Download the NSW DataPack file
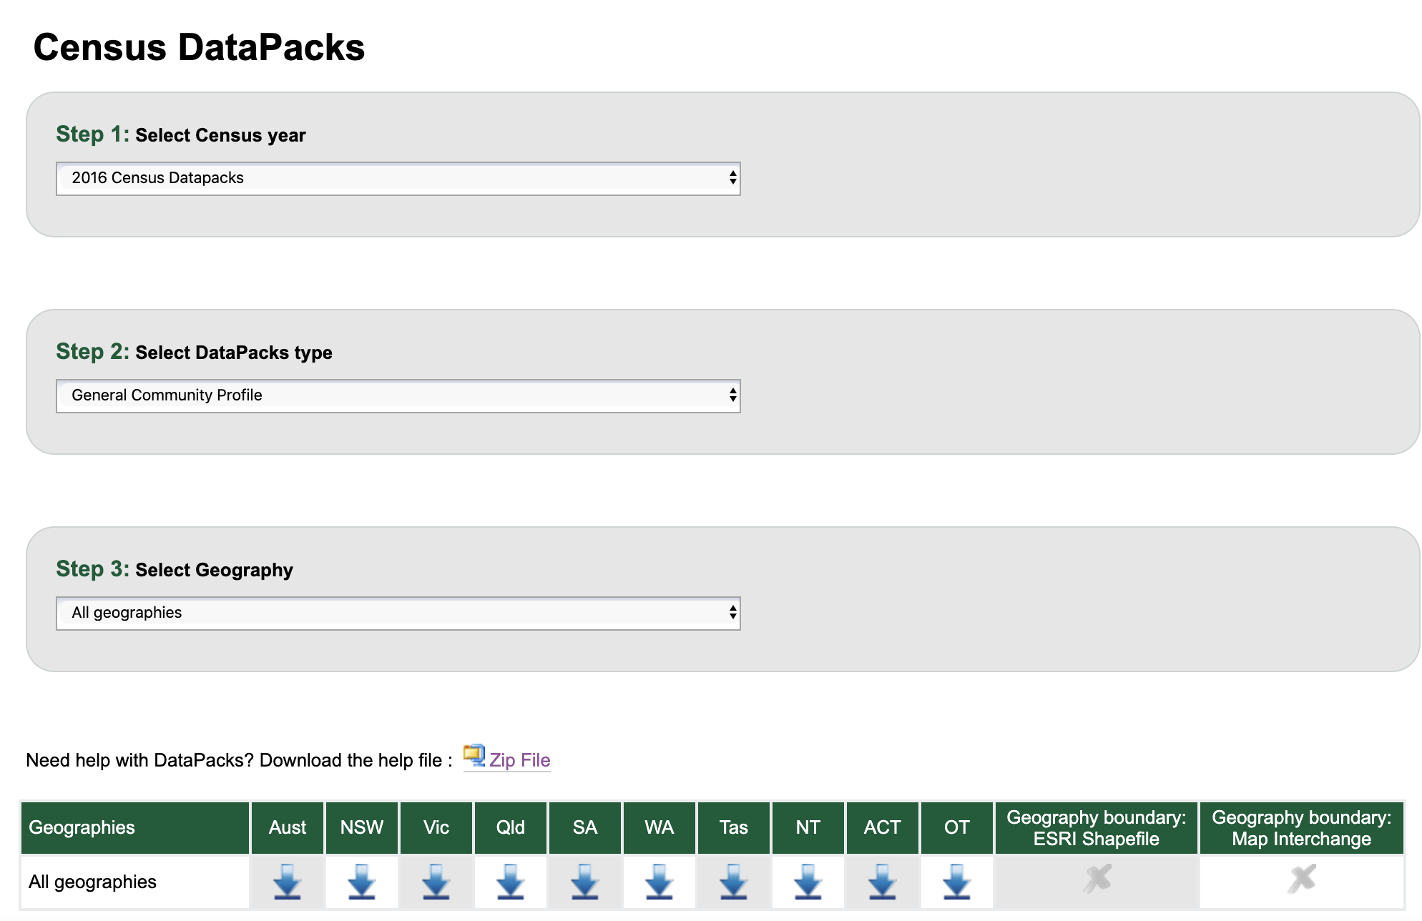Screen dimensions: 1422x921 361,881
